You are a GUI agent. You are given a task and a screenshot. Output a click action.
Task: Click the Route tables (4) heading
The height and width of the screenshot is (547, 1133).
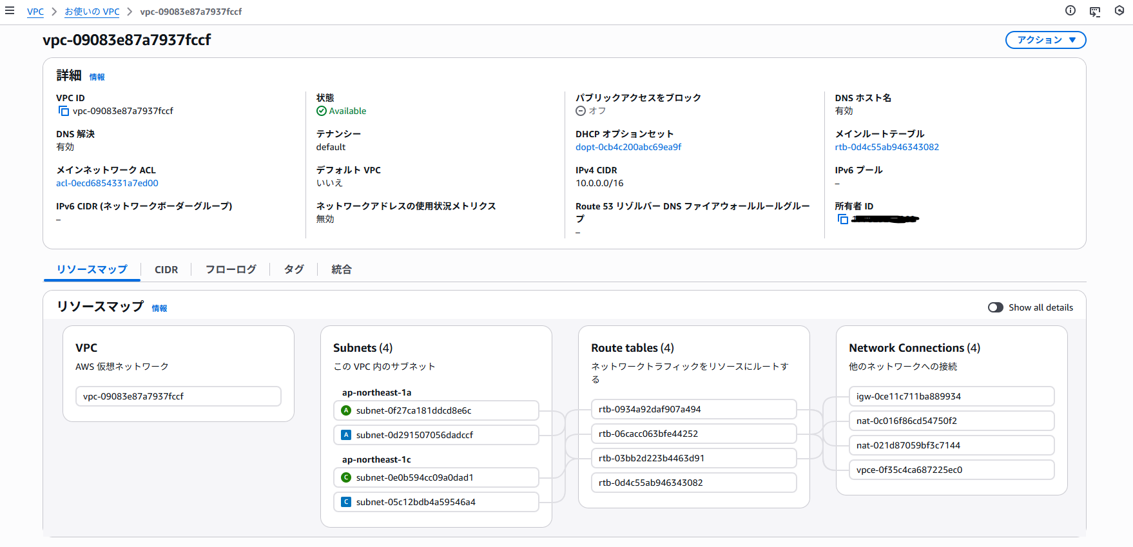pyautogui.click(x=632, y=348)
